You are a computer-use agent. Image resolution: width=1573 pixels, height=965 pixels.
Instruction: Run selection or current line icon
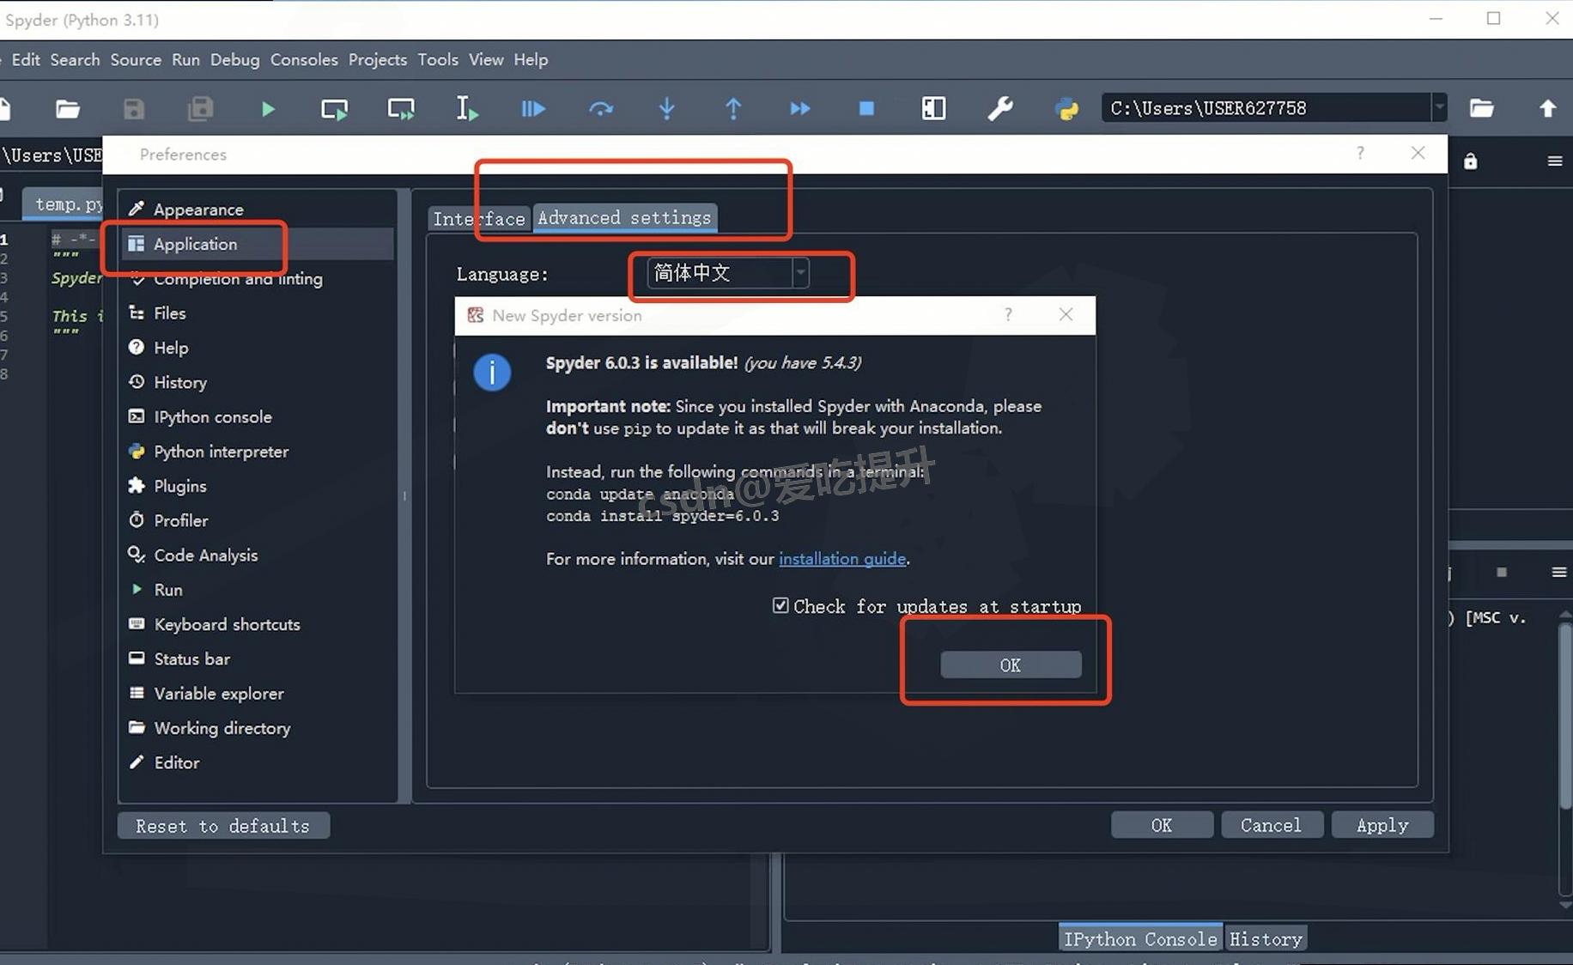click(466, 109)
